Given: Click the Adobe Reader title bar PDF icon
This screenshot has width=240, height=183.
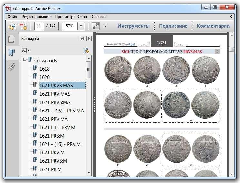Looking at the screenshot, I should click(8, 9).
